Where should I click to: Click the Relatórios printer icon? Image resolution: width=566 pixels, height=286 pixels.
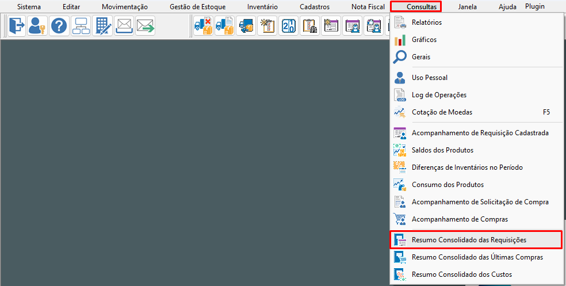pos(400,22)
